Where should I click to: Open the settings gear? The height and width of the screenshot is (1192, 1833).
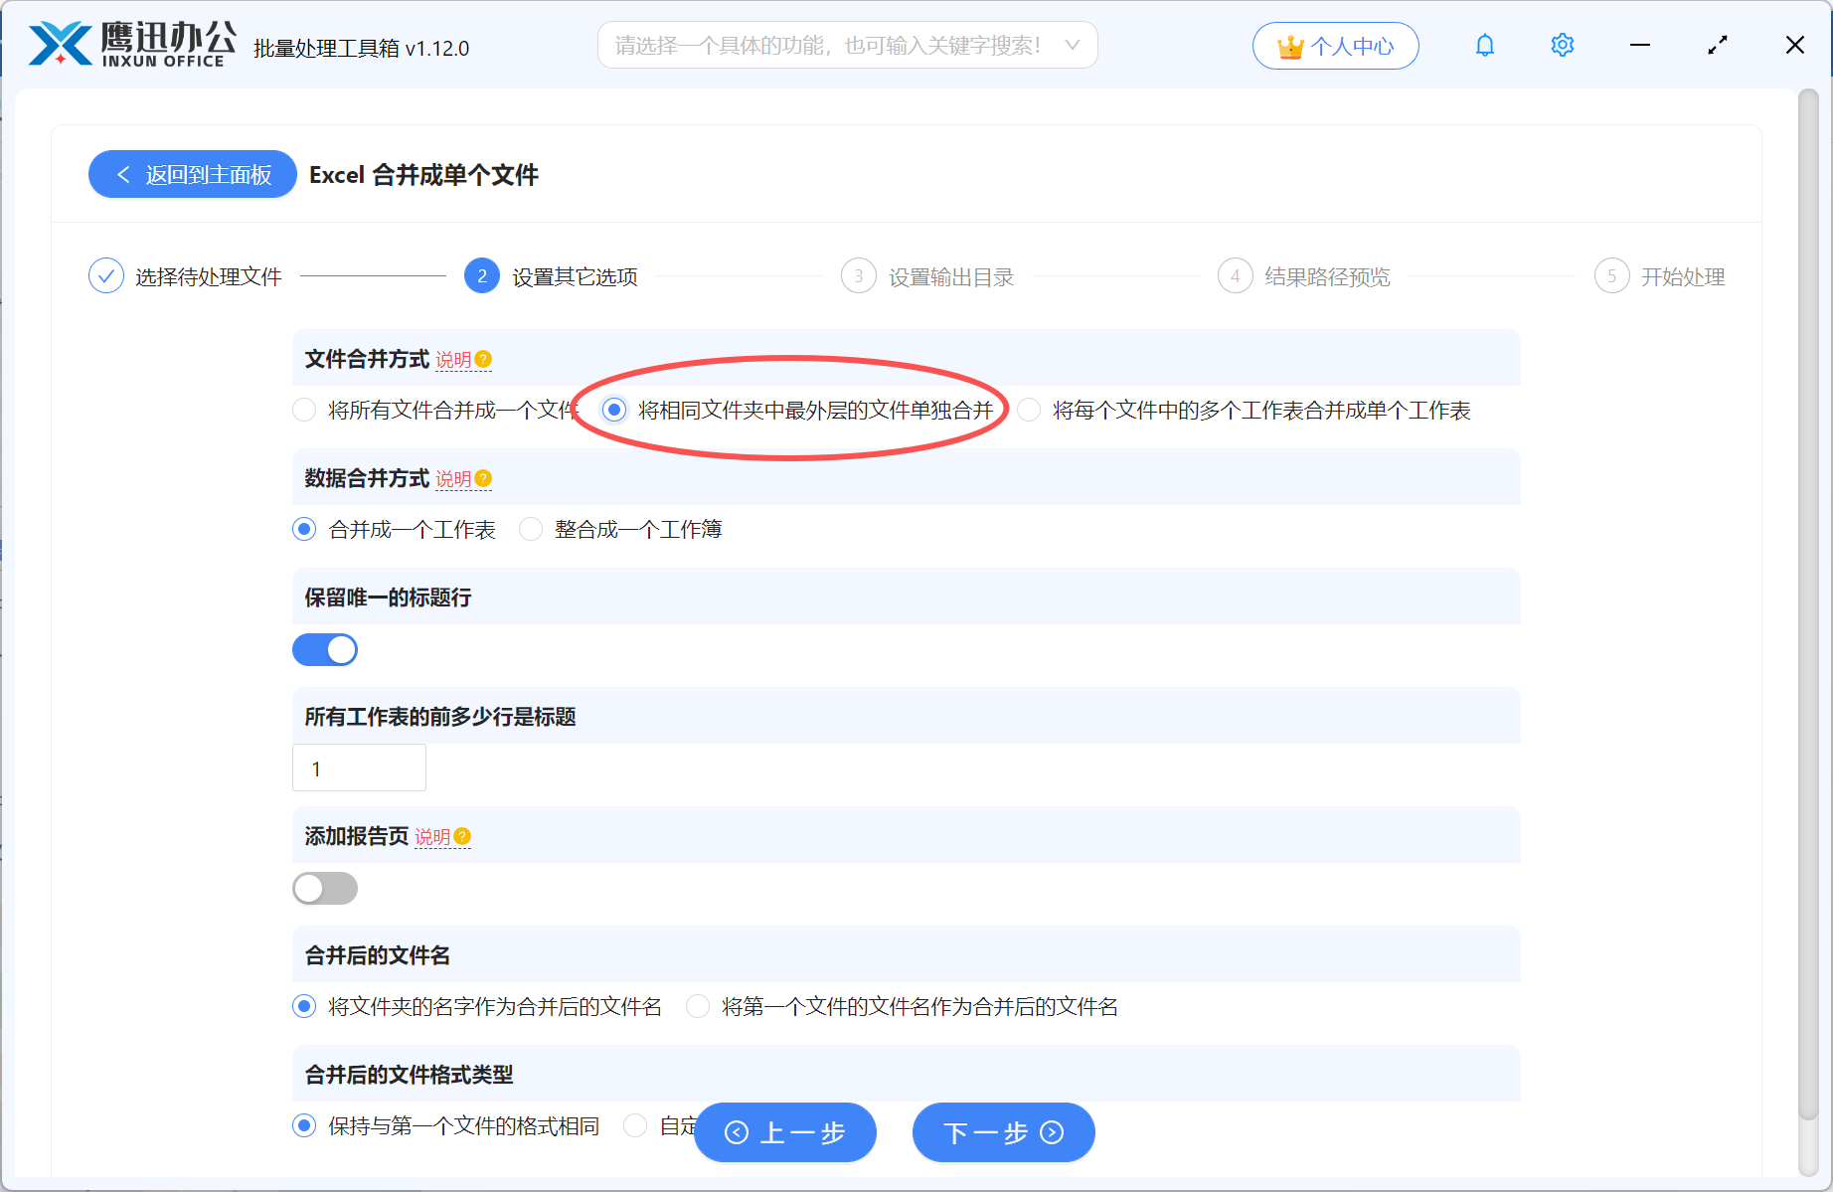tap(1562, 45)
